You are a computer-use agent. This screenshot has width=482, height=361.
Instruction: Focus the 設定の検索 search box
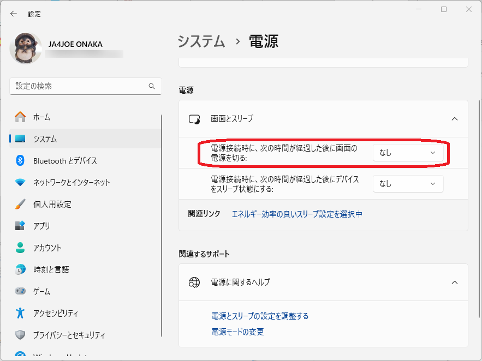tap(86, 86)
